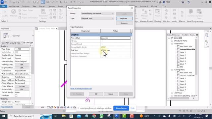Click the Stop sharing button
The image size is (212, 119).
(121, 108)
